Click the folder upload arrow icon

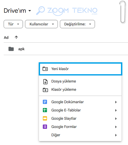point(45,90)
